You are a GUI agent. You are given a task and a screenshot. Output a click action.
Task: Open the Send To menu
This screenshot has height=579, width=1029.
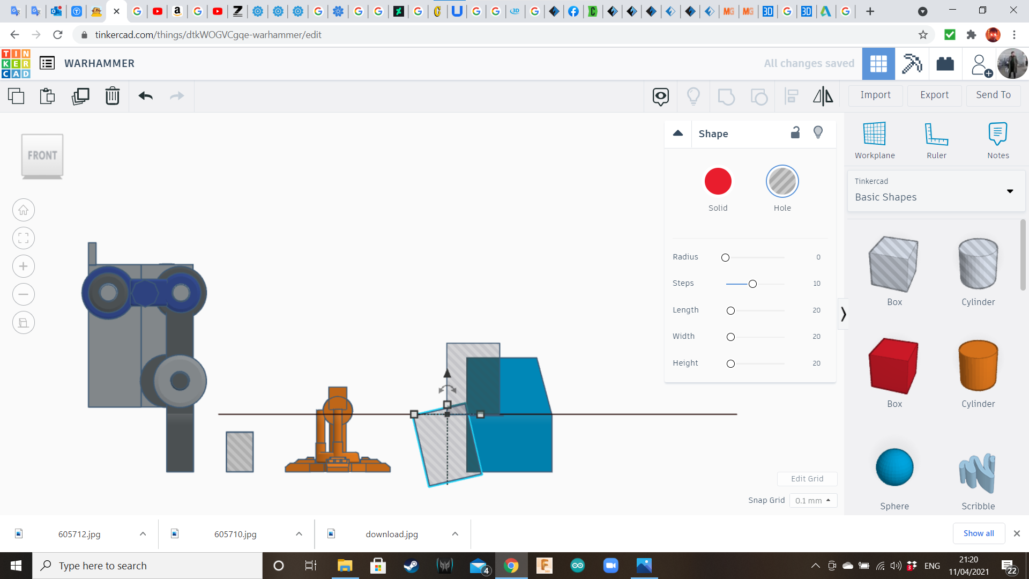coord(993,95)
